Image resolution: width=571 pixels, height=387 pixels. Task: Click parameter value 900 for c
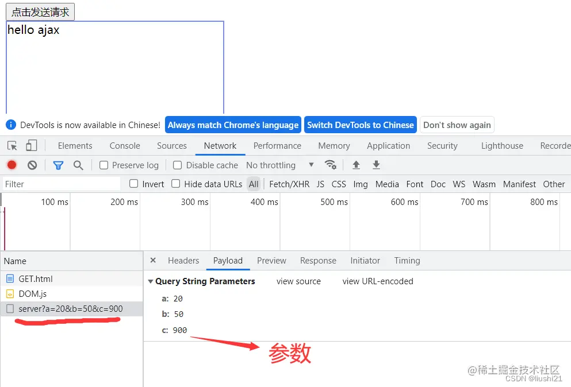tap(179, 330)
